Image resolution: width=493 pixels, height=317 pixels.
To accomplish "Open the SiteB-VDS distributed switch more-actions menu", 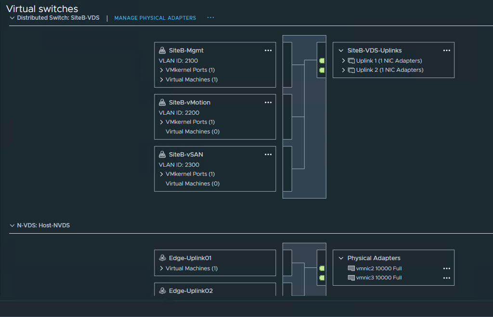I will [210, 18].
